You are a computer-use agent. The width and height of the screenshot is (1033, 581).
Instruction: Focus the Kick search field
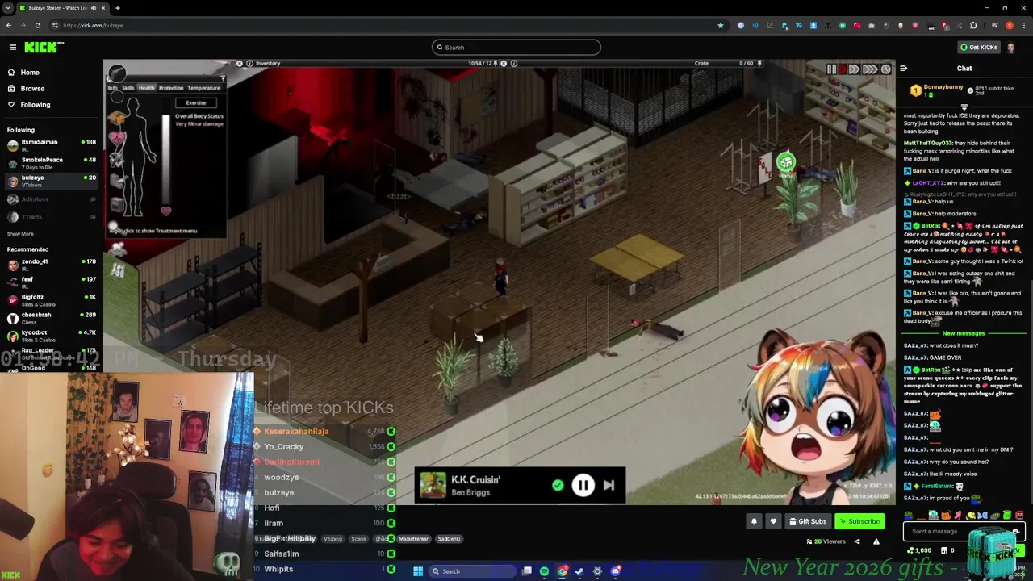click(516, 47)
